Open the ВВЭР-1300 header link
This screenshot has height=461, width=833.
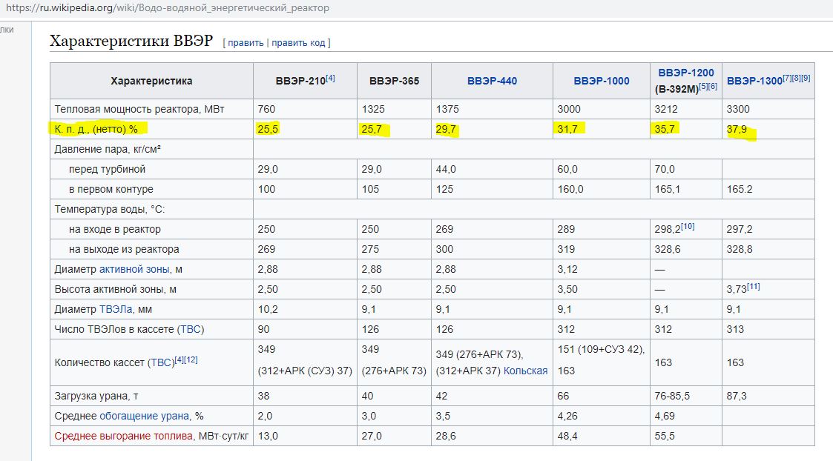754,81
